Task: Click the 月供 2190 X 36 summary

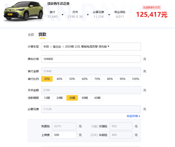Action: (x=75, y=17)
